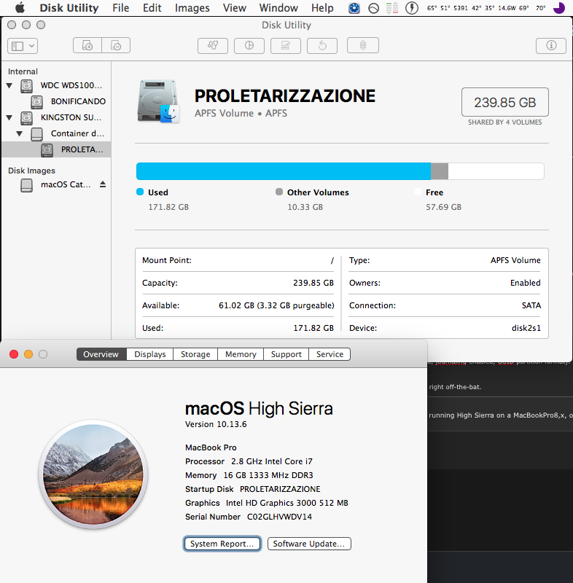
Task: Click the Software Update button
Action: (x=309, y=544)
